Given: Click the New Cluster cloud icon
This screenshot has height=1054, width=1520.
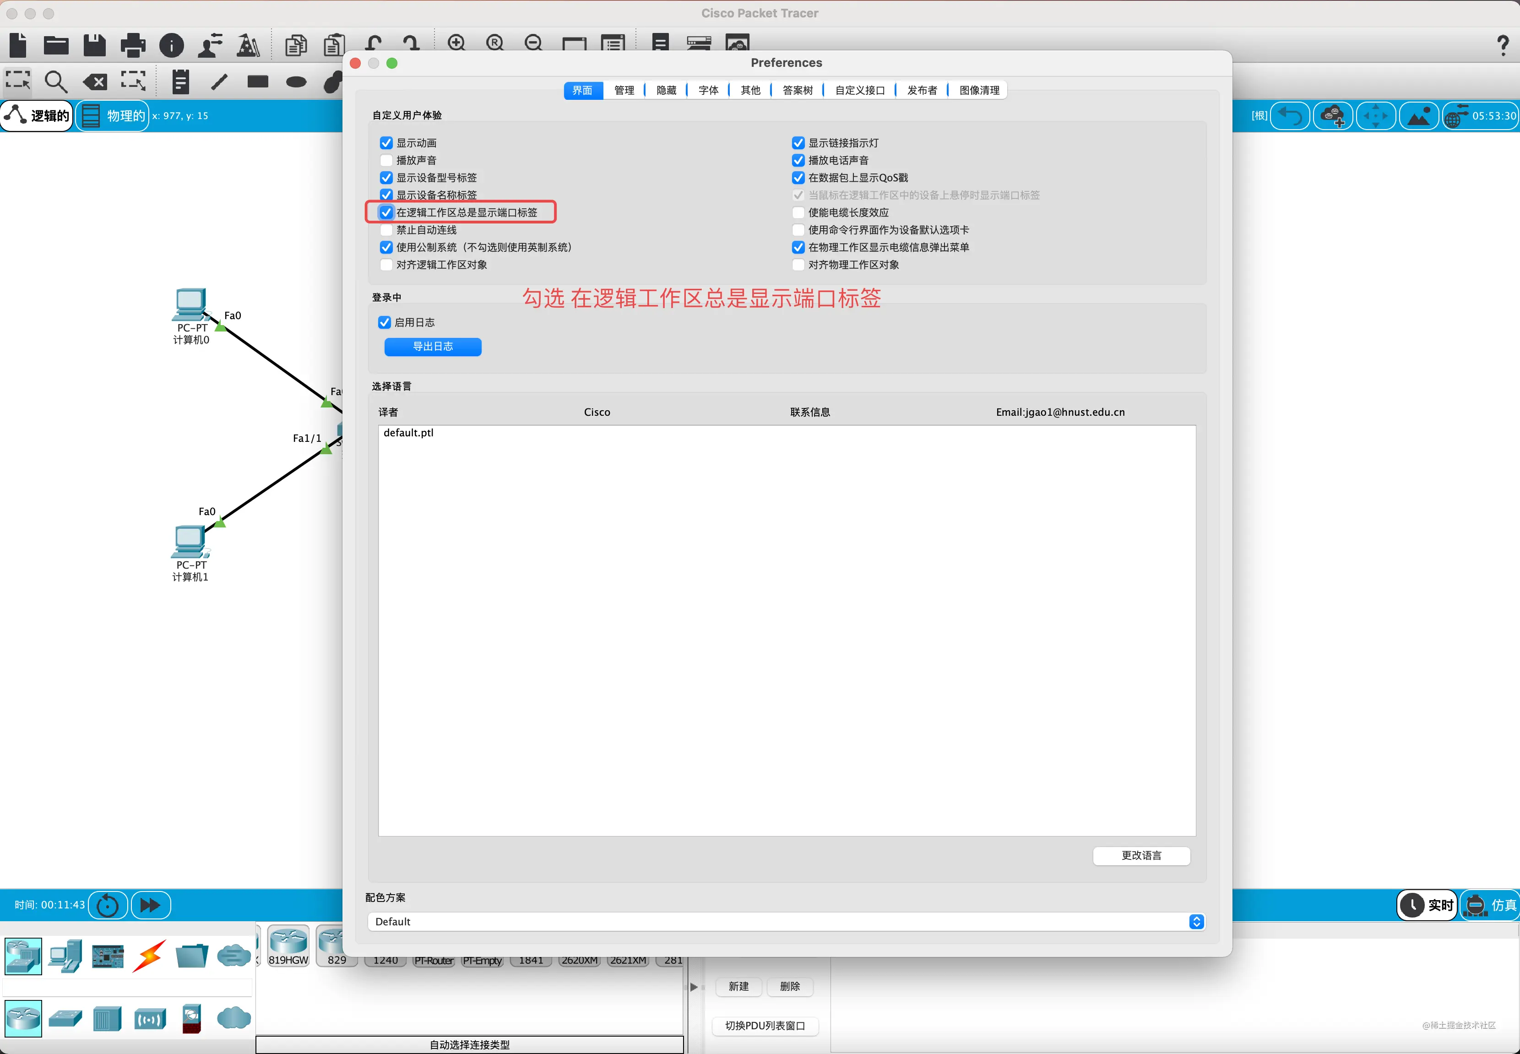Looking at the screenshot, I should coord(1332,115).
